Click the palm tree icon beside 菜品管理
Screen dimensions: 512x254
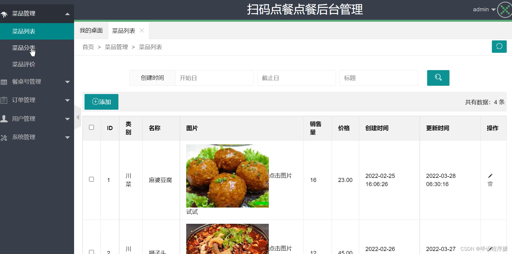click(x=4, y=14)
